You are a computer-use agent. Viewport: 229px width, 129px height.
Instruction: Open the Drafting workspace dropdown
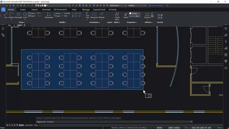[137, 6]
